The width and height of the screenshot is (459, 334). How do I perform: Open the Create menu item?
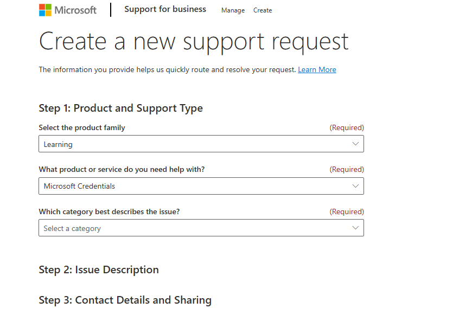(263, 10)
